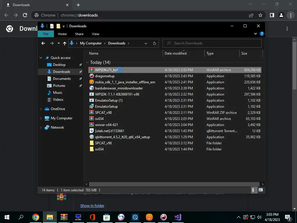Open Visual Studio from taskbar
Image resolution: width=297 pixels, height=223 pixels.
(178, 217)
